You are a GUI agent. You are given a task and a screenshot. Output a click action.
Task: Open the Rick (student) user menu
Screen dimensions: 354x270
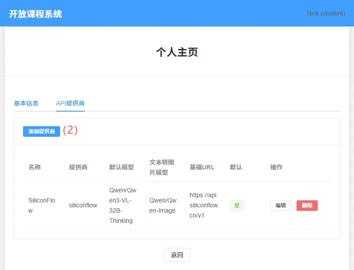pos(326,13)
